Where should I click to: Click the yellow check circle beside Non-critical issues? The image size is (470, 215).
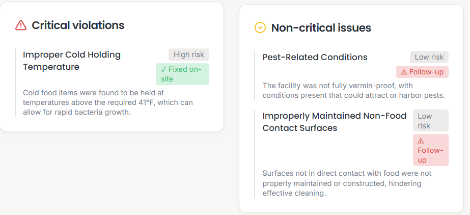pos(260,28)
